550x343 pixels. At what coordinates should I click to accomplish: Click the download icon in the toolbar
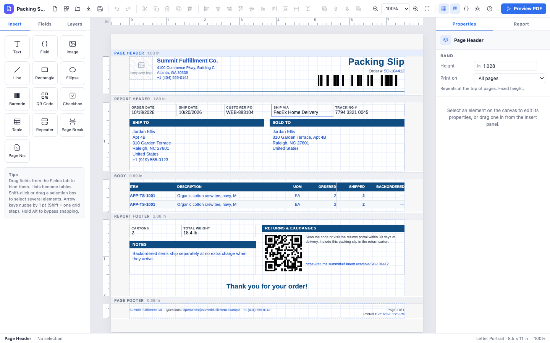pos(89,9)
